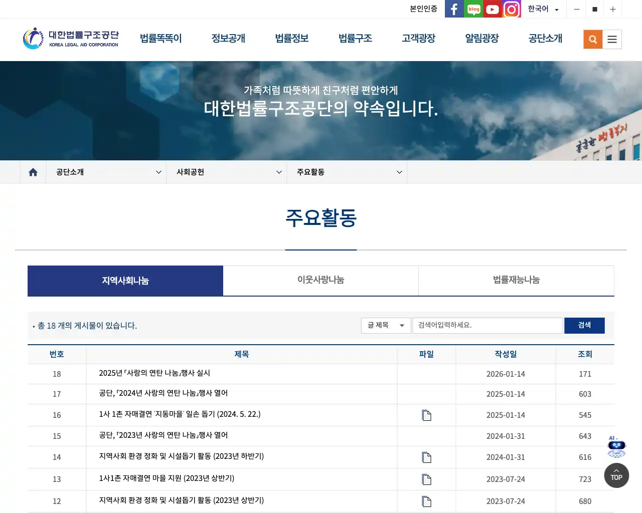Click the orange search icon
This screenshot has height=513, width=642.
(x=593, y=40)
